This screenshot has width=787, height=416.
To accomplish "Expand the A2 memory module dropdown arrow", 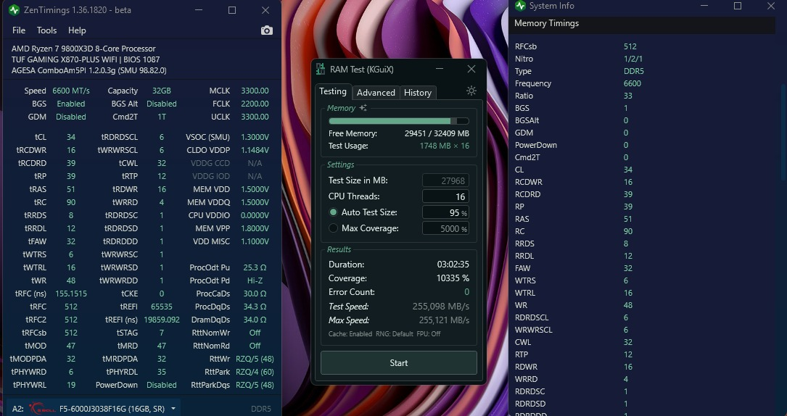I will pos(173,409).
